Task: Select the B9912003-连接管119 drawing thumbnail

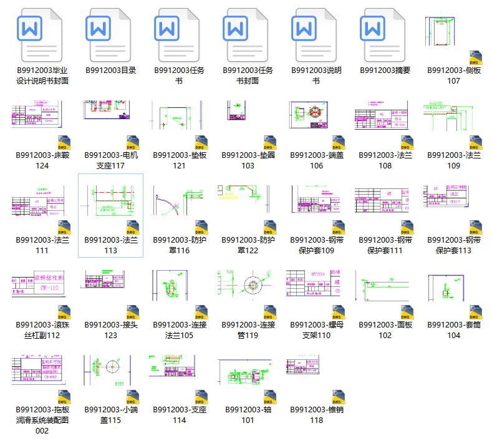Action: (x=244, y=284)
